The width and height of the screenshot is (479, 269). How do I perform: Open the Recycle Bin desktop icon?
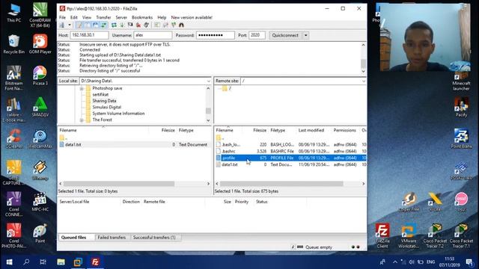pyautogui.click(x=13, y=45)
